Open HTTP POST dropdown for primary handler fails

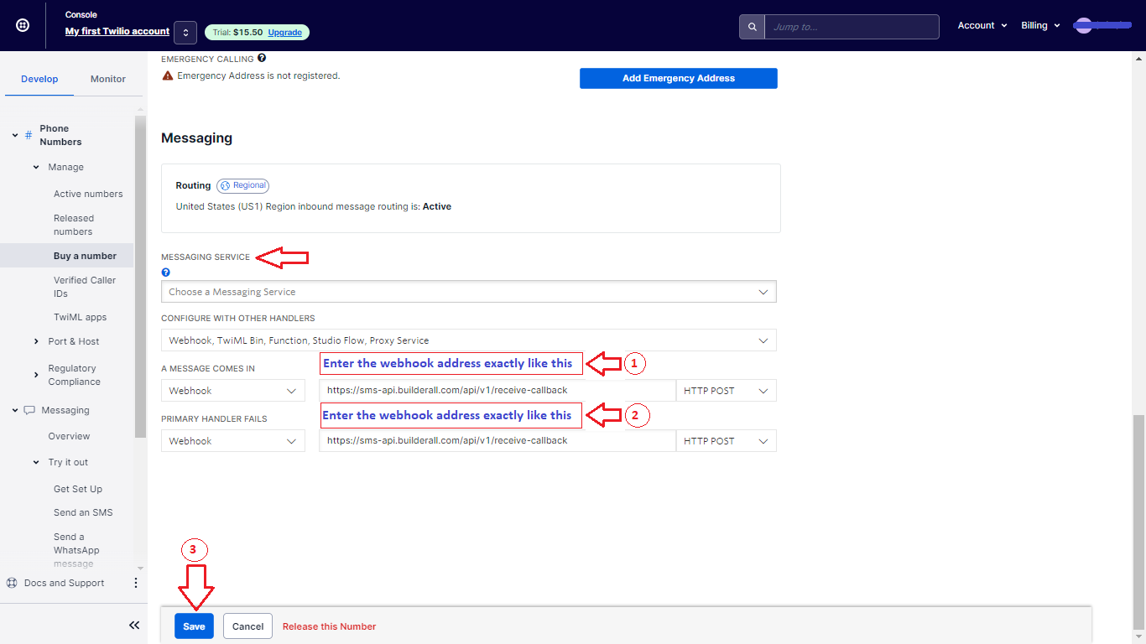727,441
